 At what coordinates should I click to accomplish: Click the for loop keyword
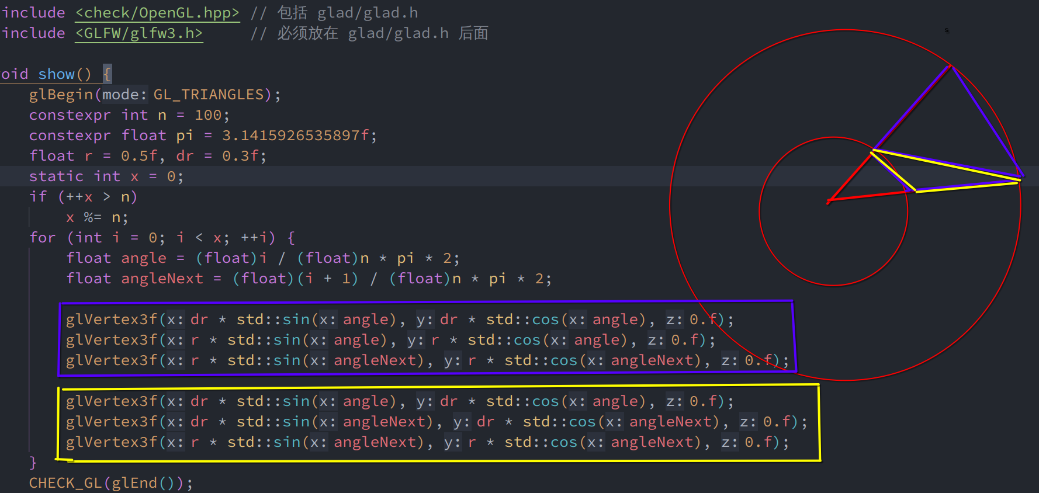[43, 238]
